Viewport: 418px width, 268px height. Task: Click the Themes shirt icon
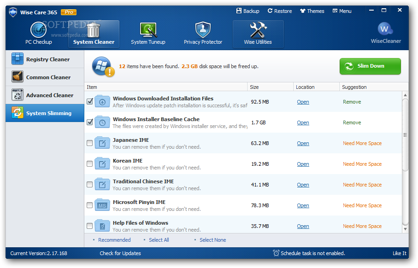[x=303, y=11]
